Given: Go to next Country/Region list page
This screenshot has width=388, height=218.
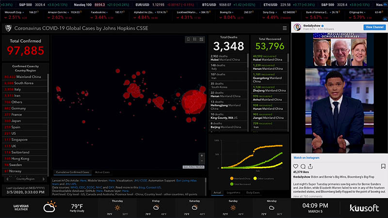Looking at the screenshot, I should tap(44, 179).
